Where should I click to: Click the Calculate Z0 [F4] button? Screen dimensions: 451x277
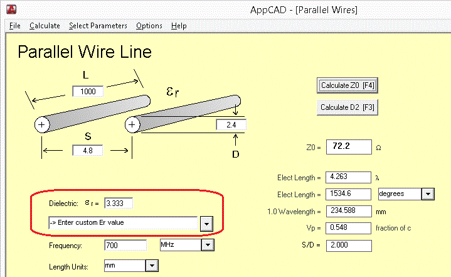tap(347, 85)
